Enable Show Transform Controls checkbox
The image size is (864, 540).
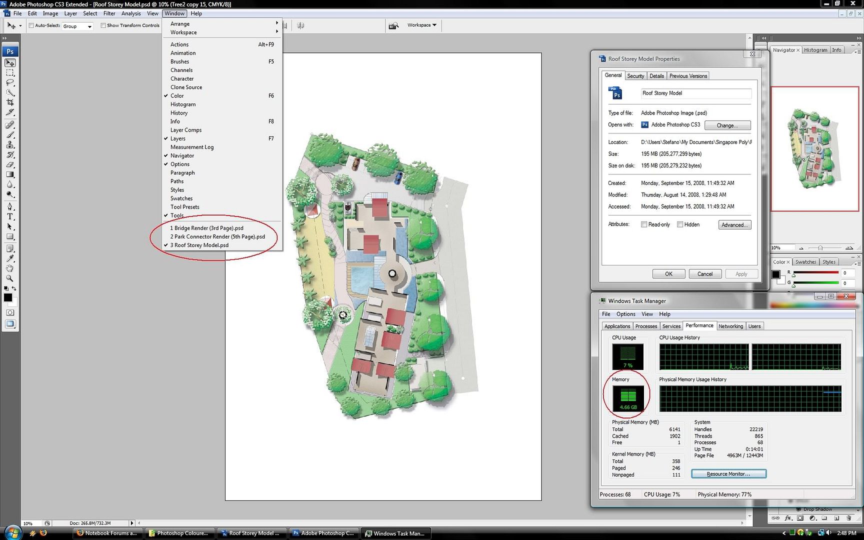coord(103,25)
